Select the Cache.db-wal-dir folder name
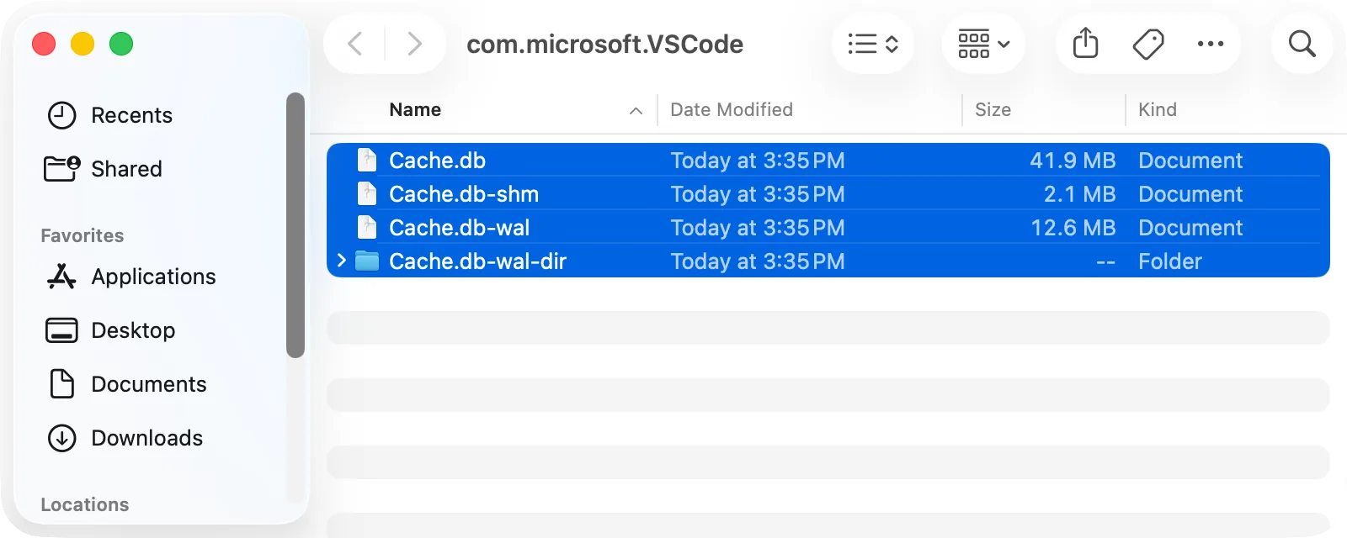This screenshot has width=1347, height=538. [477, 261]
